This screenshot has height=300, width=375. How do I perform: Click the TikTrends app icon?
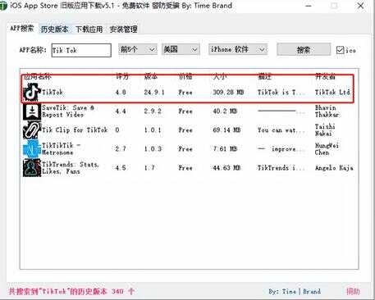pyautogui.click(x=32, y=168)
